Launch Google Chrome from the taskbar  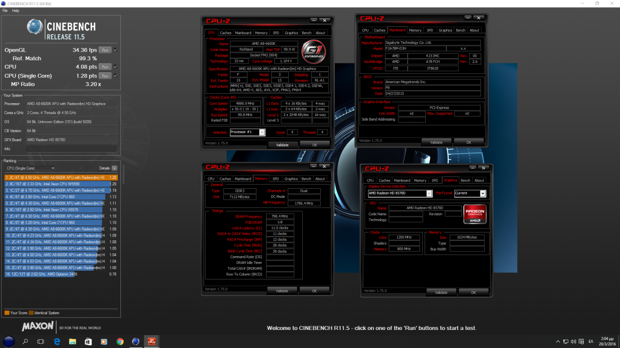pyautogui.click(x=120, y=341)
